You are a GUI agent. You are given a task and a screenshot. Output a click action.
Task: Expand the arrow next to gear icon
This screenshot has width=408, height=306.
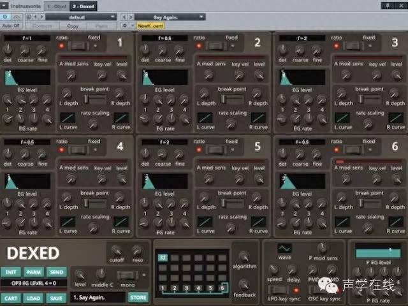(x=132, y=25)
